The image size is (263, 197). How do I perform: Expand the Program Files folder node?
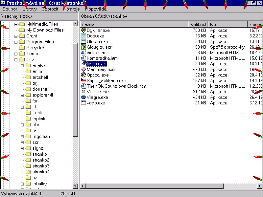16,42
